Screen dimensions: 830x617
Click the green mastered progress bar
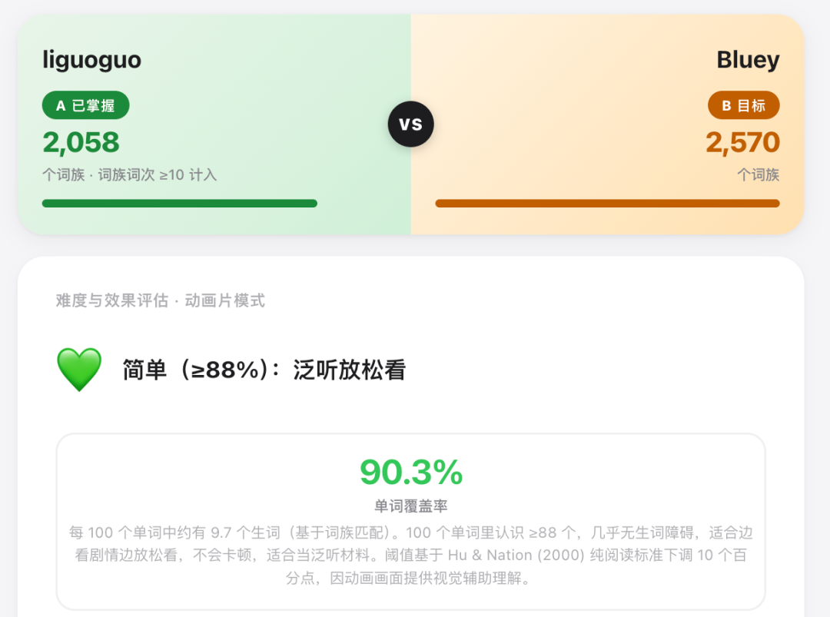tap(179, 204)
